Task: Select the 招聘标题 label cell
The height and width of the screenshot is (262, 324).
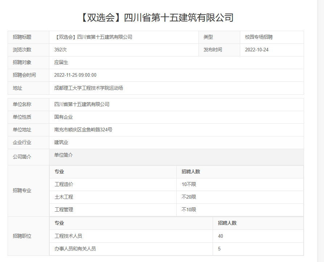Action: click(x=29, y=37)
